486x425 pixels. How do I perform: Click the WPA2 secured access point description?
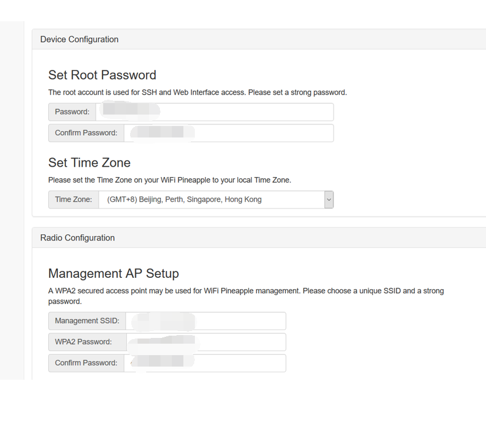245,291
